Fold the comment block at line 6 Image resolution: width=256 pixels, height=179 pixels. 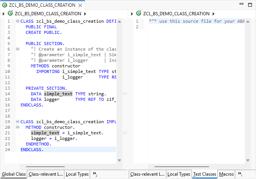tap(17, 49)
